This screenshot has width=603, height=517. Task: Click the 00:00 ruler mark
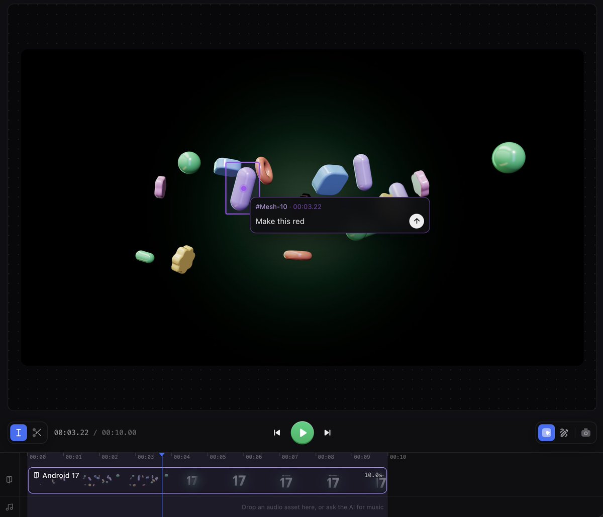(x=38, y=457)
